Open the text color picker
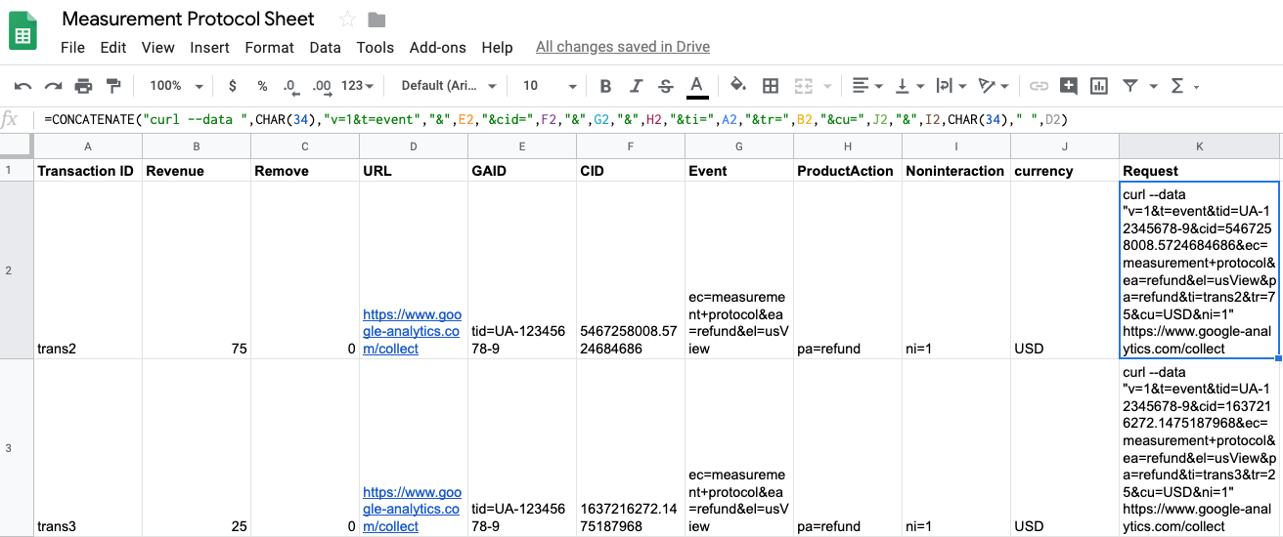This screenshot has width=1283, height=537. click(696, 86)
